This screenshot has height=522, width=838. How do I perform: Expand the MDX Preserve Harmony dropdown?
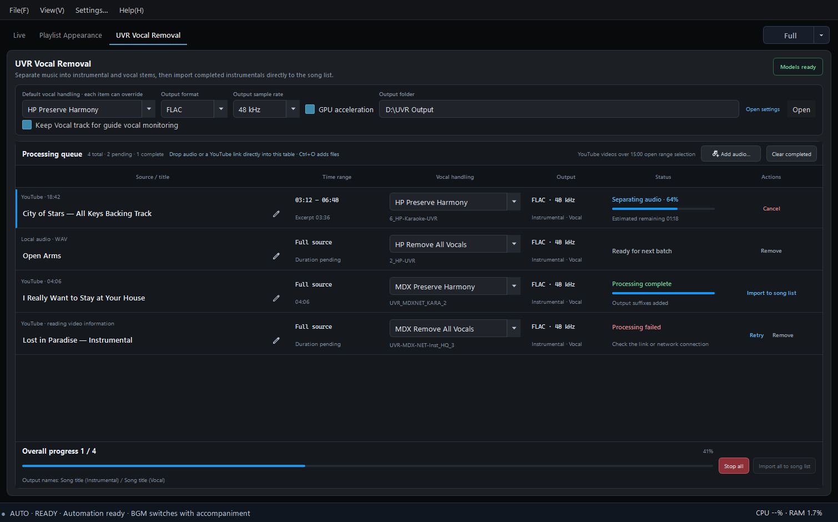[x=455, y=287]
